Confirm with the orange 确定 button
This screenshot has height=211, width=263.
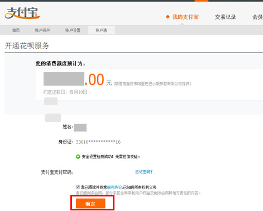point(90,203)
